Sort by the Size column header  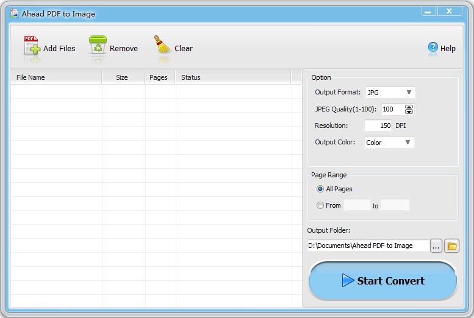[123, 77]
